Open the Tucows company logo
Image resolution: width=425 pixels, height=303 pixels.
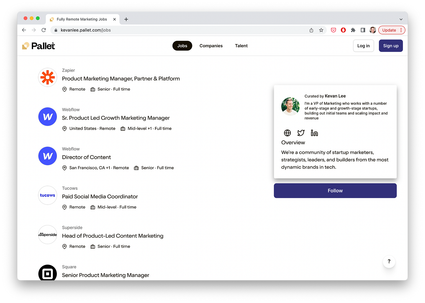[x=48, y=195]
